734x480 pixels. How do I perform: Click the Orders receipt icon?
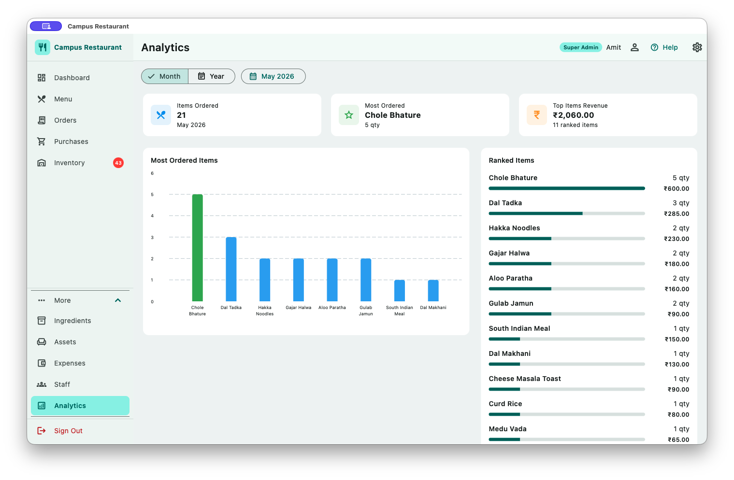point(42,120)
